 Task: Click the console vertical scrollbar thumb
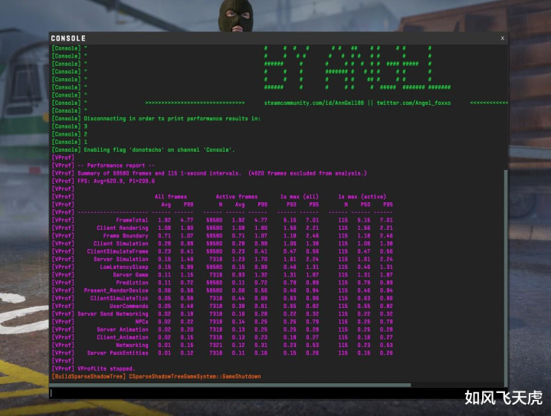click(505, 277)
